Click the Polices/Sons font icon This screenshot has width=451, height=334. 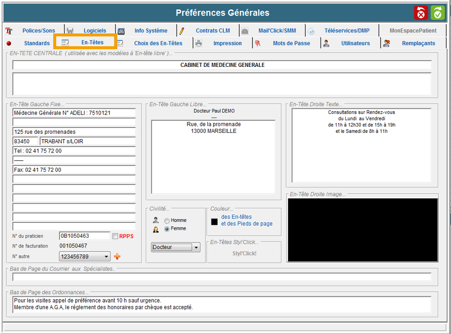(x=8, y=31)
